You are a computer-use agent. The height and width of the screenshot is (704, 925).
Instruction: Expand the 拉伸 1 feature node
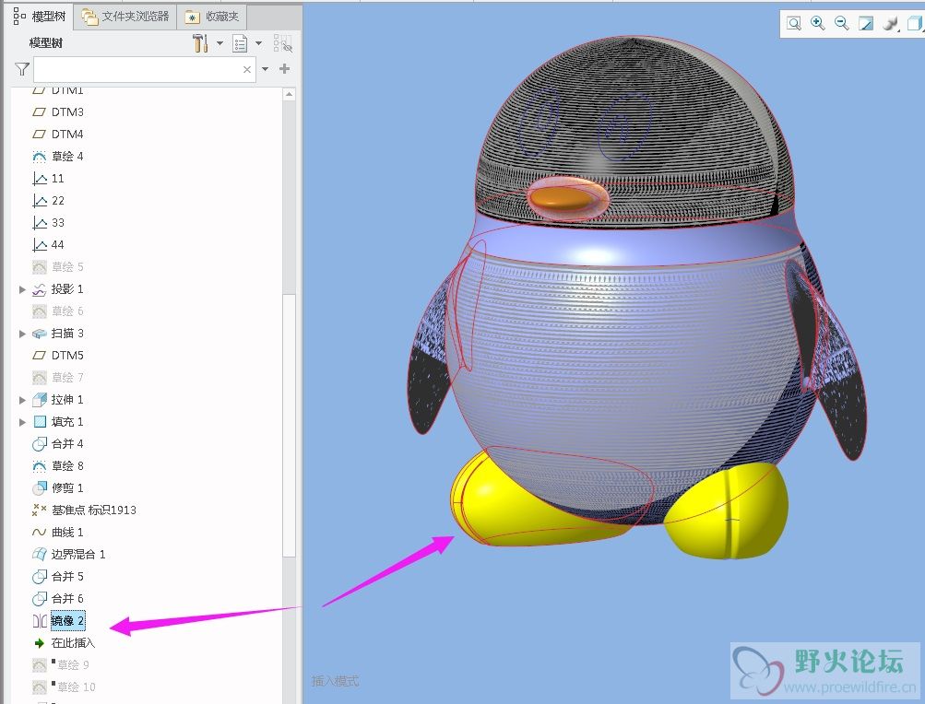(22, 400)
